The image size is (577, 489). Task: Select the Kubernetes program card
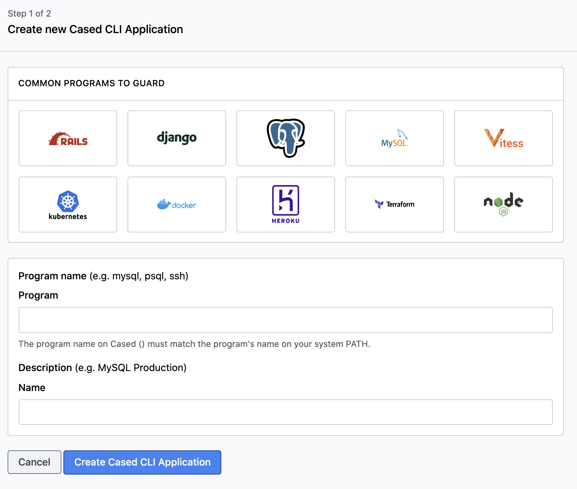click(68, 204)
